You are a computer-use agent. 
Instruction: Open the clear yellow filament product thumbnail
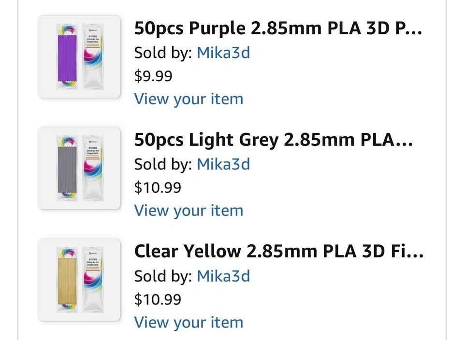click(79, 280)
